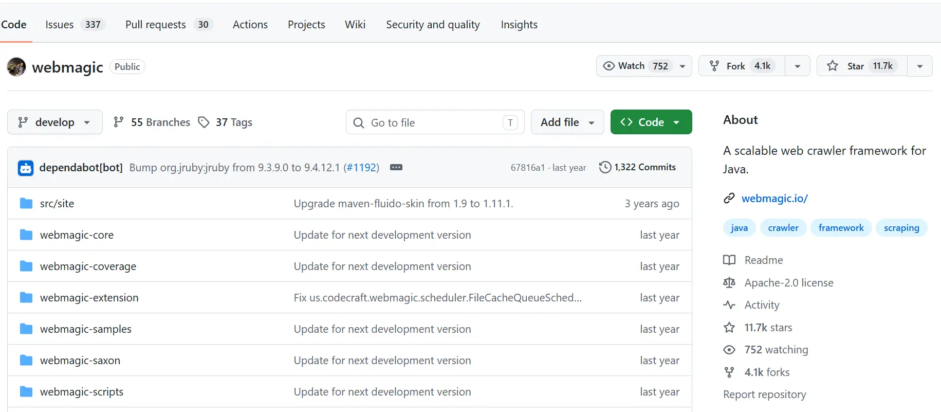The height and width of the screenshot is (412, 941).
Task: Open the webmagic owner avatar
Action: click(16, 67)
